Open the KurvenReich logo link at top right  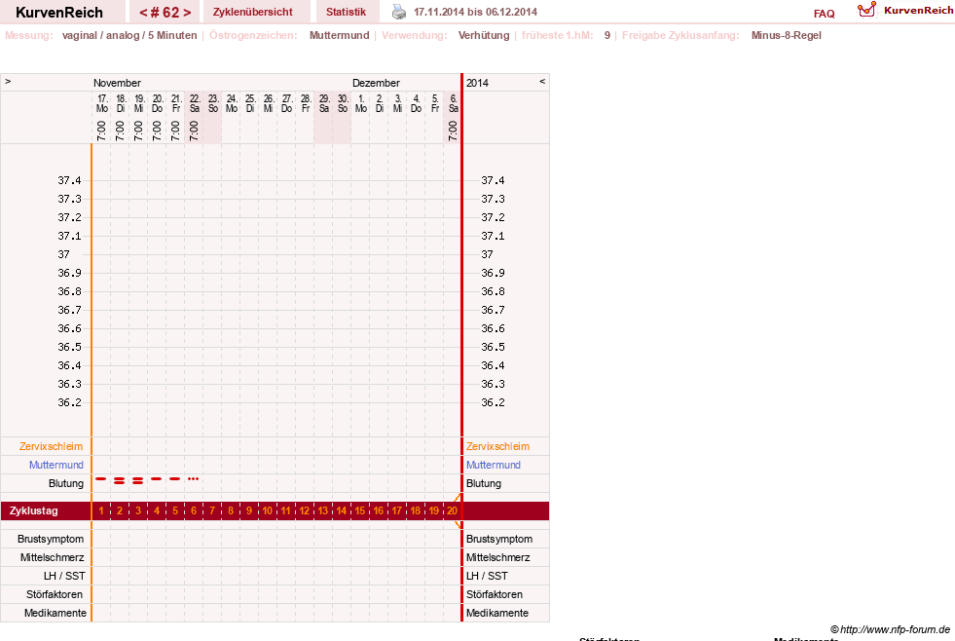pyautogui.click(x=904, y=11)
